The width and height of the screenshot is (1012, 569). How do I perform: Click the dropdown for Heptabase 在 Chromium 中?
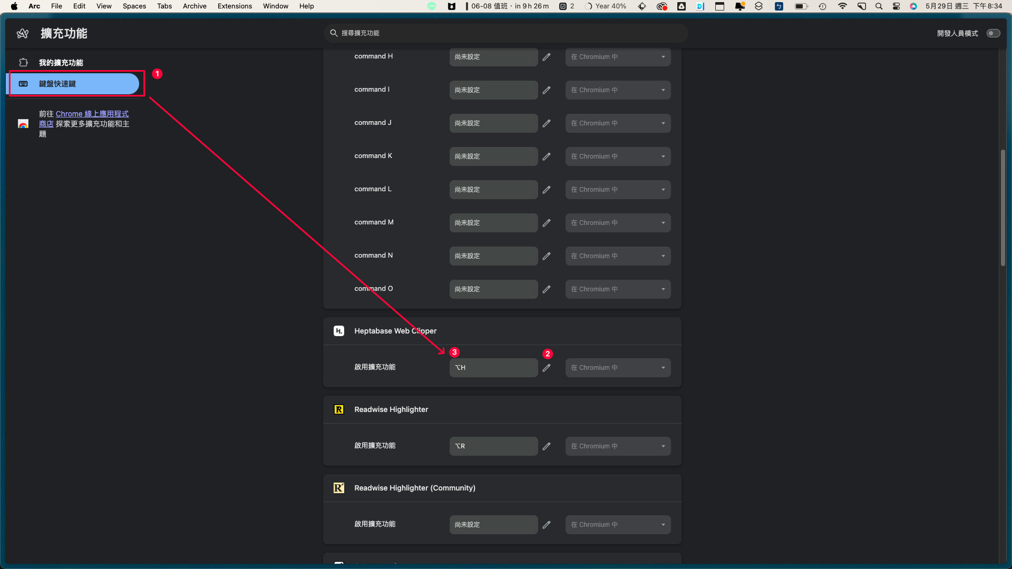[617, 368]
